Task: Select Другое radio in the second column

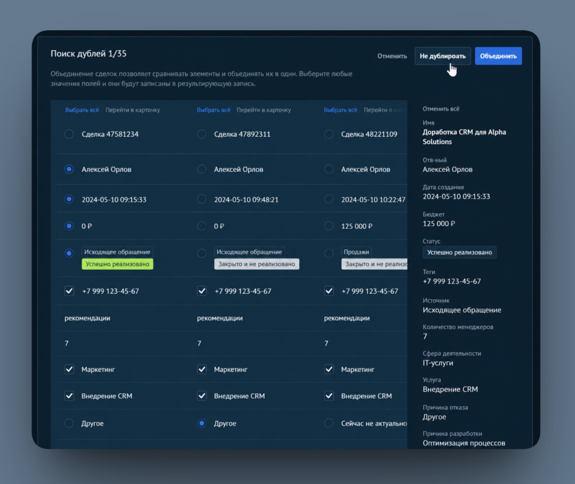Action: [202, 423]
